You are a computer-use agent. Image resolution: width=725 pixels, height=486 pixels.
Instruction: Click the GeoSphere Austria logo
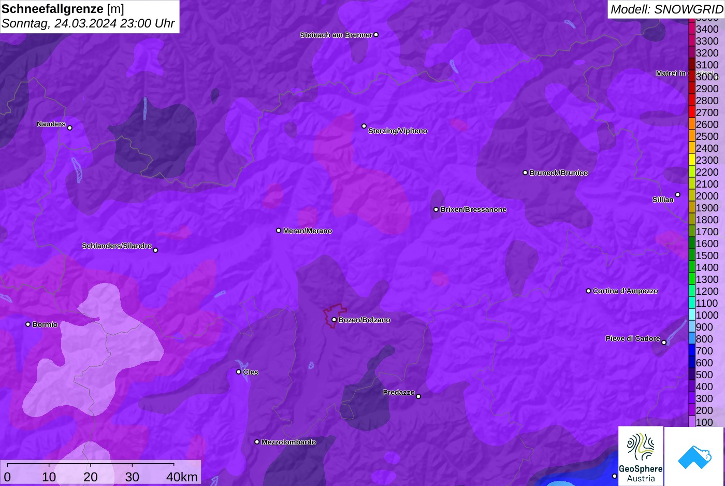[641, 456]
